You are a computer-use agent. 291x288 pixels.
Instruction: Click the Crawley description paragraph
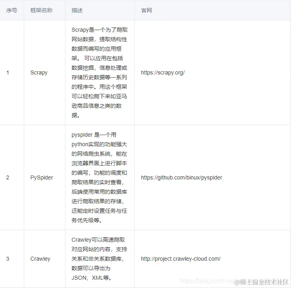click(100, 259)
